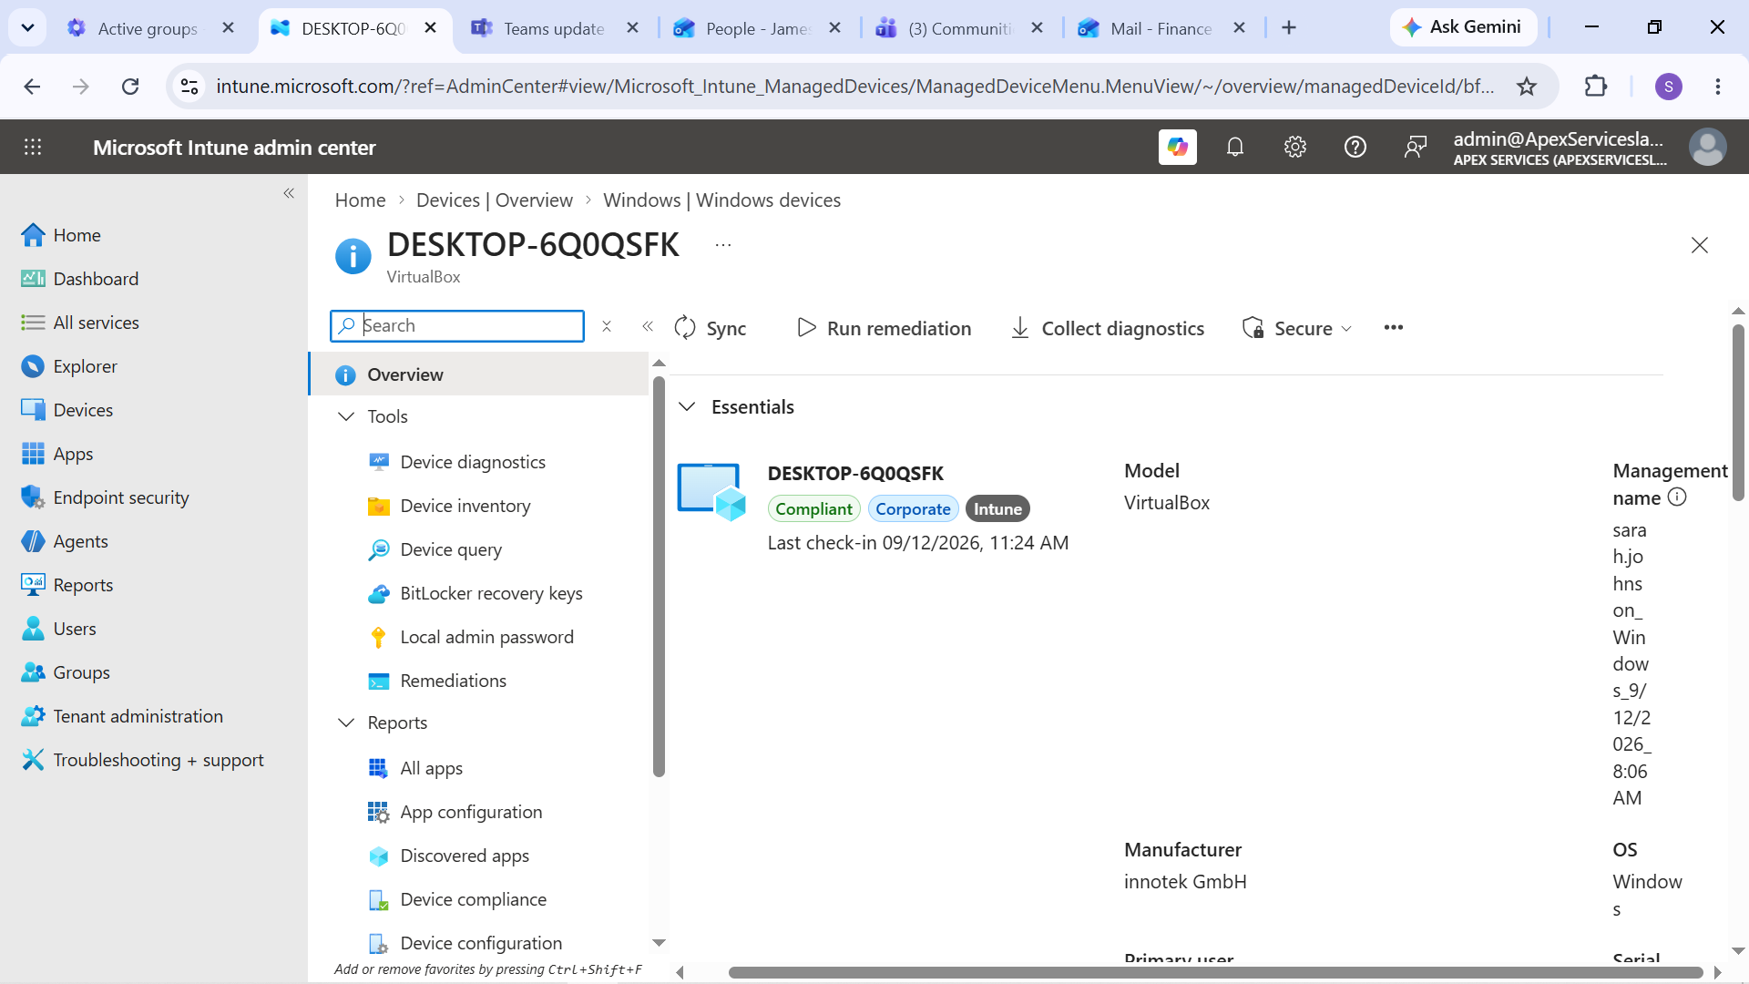Screen dimensions: 1749x984
Task: Open Troubleshooting + support
Action: click(x=159, y=760)
